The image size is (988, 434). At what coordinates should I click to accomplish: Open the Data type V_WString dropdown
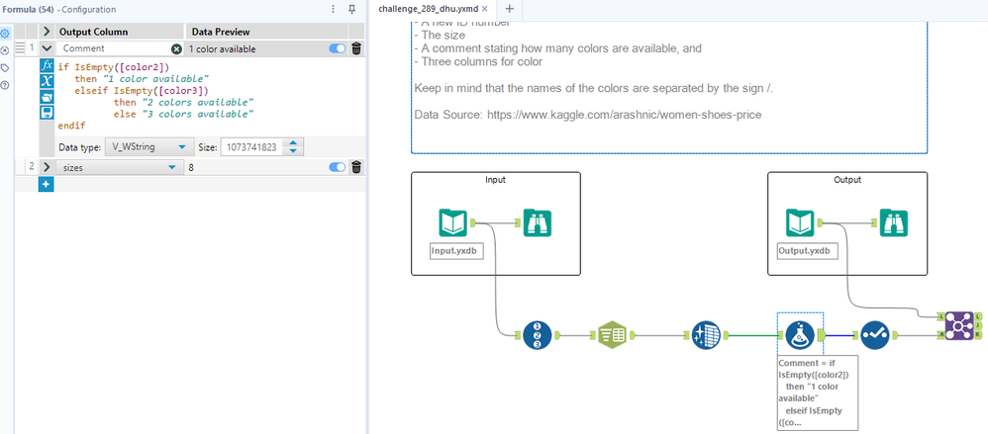pyautogui.click(x=148, y=147)
